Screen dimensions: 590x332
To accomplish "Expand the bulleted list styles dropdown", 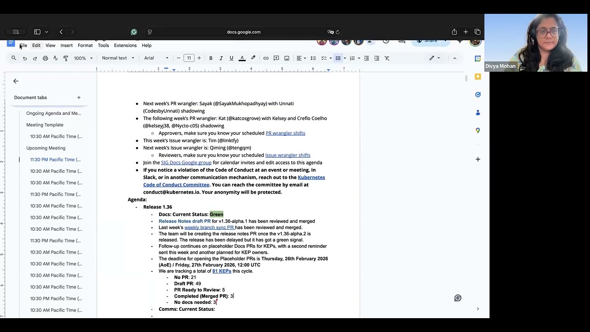I will 345,58.
